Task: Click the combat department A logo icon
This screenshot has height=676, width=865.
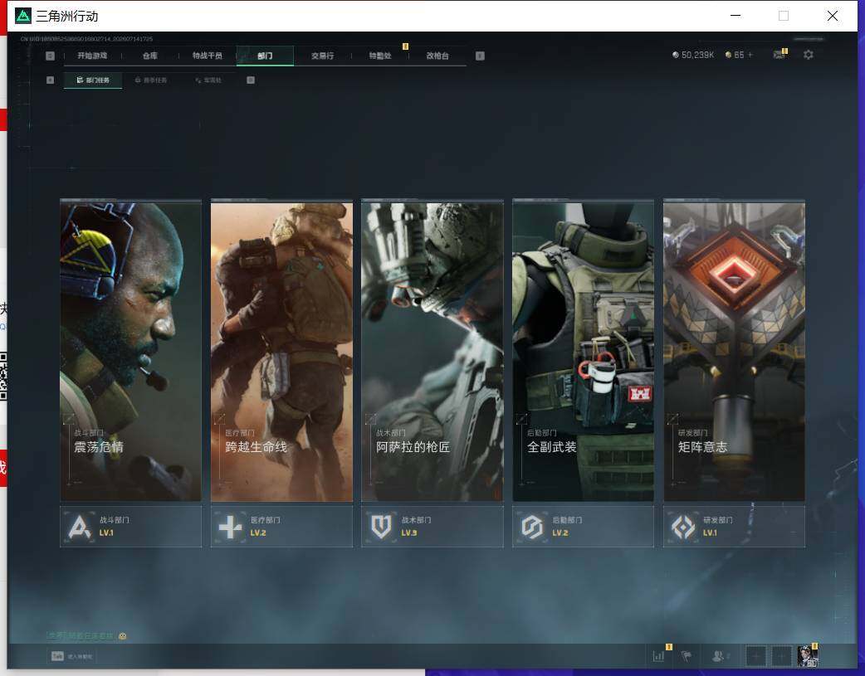Action: (80, 528)
